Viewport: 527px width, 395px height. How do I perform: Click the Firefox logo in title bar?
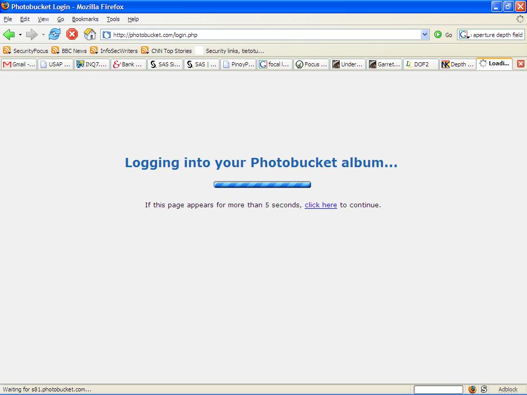(5, 6)
